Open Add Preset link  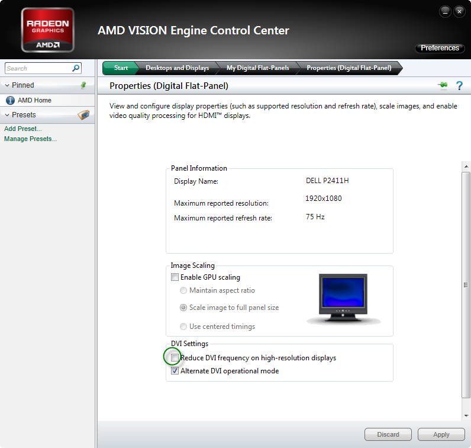coord(23,129)
